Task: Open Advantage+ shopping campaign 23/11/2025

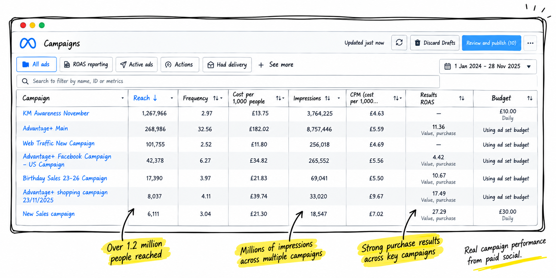Action: (65, 196)
